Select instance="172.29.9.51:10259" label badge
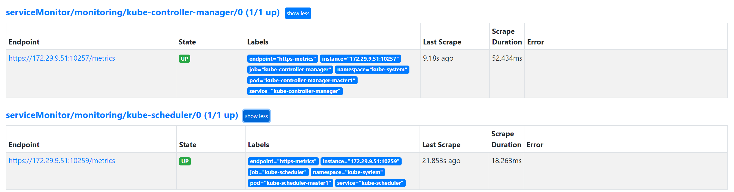Screen dimensions: 734x192 click(x=361, y=161)
